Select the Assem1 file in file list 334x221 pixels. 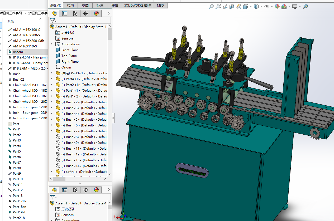tap(18, 52)
